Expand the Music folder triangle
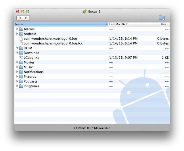The image size is (184, 151). pyautogui.click(x=17, y=67)
